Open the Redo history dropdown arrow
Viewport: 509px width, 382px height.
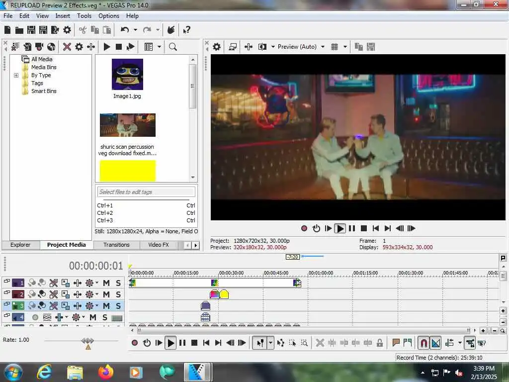(158, 30)
